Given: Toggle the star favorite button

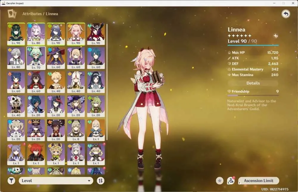Looking at the screenshot, I should point(220,181).
